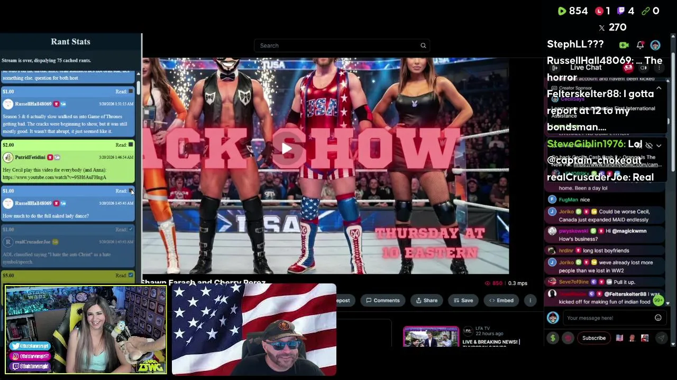Uncheck read box on the $5.00 rant

point(131,275)
